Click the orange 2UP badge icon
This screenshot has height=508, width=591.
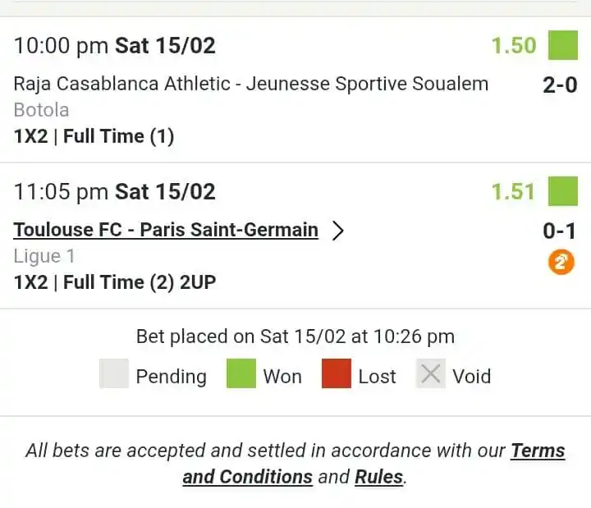pos(562,263)
